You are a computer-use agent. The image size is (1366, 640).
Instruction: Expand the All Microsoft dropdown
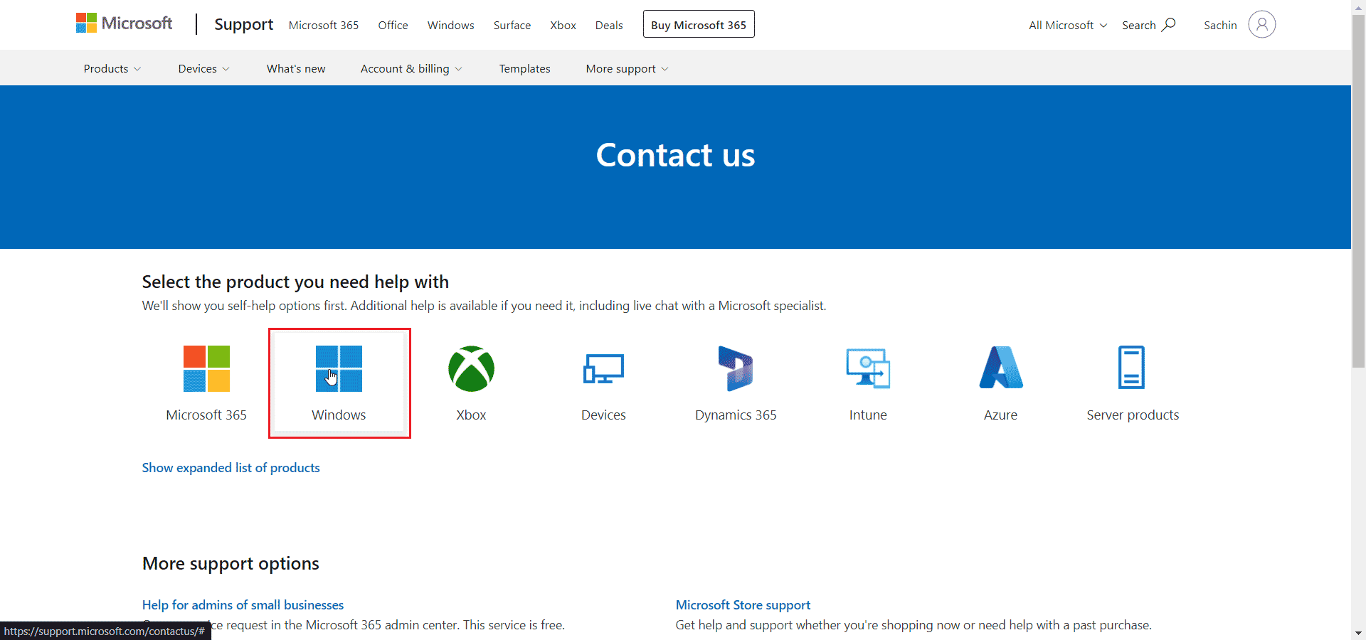(1068, 25)
